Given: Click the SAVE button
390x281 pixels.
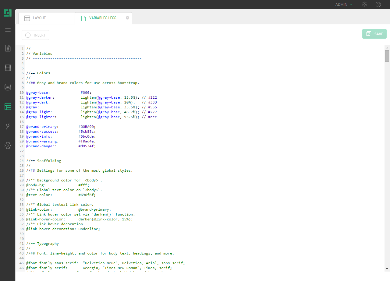Looking at the screenshot, I should (374, 34).
